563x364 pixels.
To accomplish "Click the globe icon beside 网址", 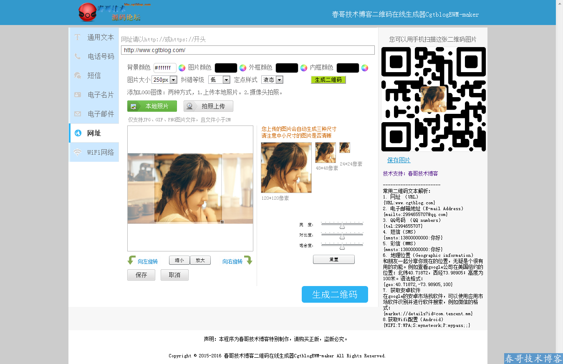I will (78, 133).
